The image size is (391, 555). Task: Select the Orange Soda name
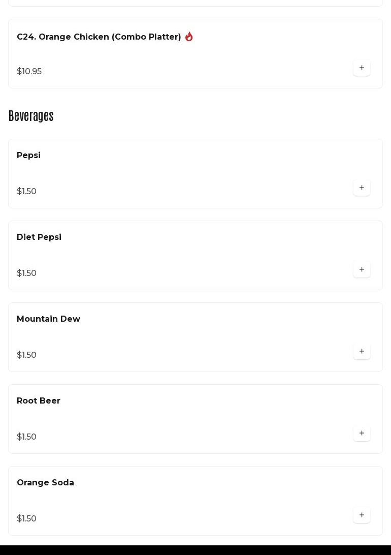coord(45,483)
